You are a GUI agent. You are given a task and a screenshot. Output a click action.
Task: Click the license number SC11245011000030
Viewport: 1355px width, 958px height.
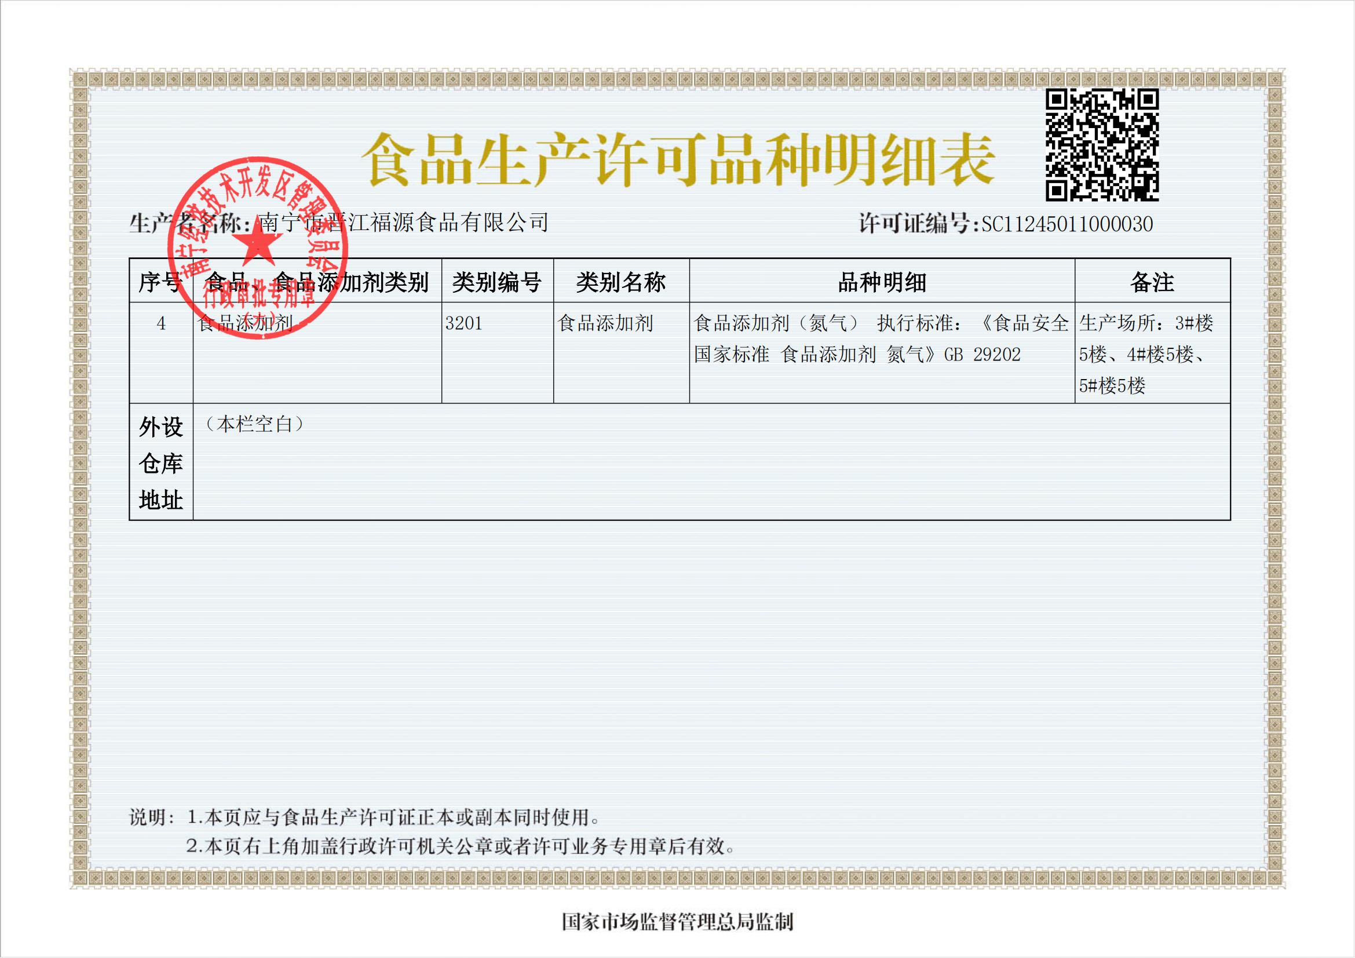tap(1067, 224)
